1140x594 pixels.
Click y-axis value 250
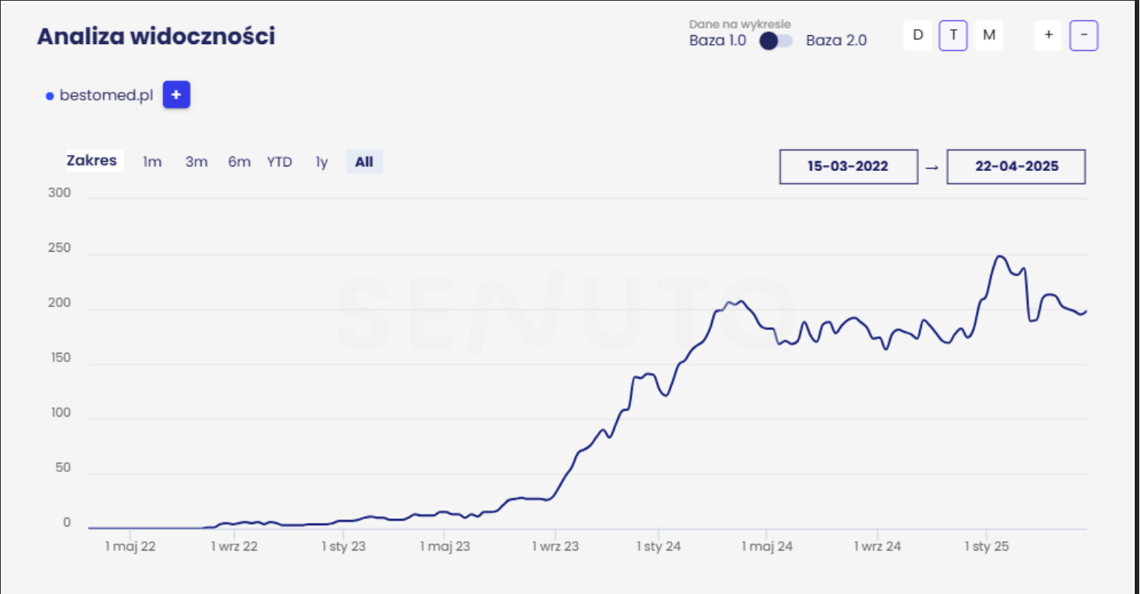coord(59,248)
